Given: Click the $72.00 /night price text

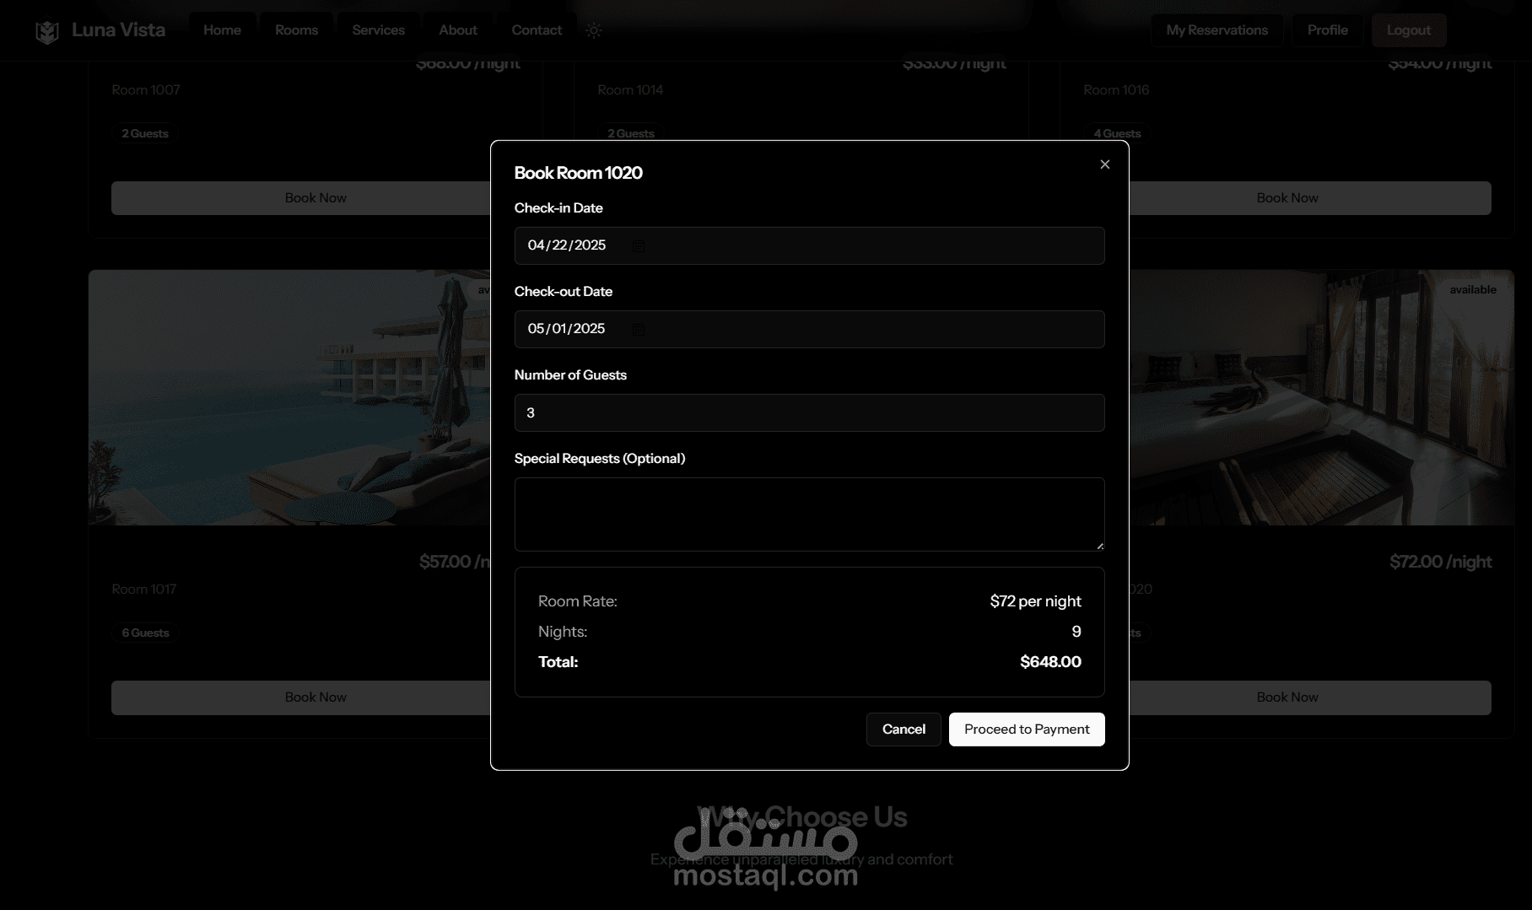Looking at the screenshot, I should pos(1441,562).
